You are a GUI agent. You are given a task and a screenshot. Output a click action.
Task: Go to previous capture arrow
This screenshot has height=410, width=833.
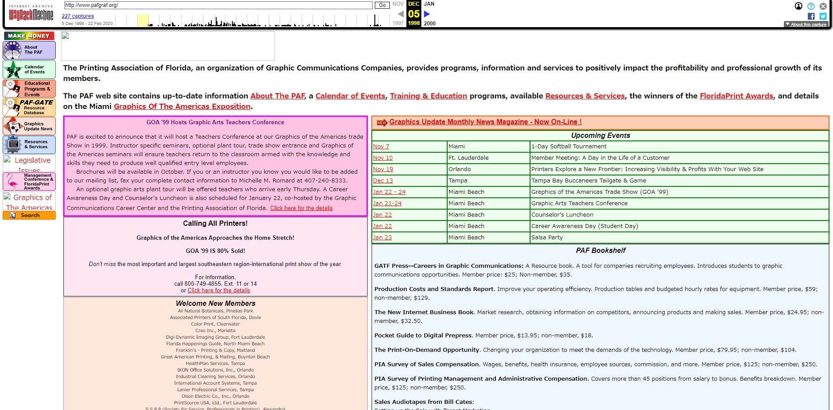pyautogui.click(x=400, y=14)
